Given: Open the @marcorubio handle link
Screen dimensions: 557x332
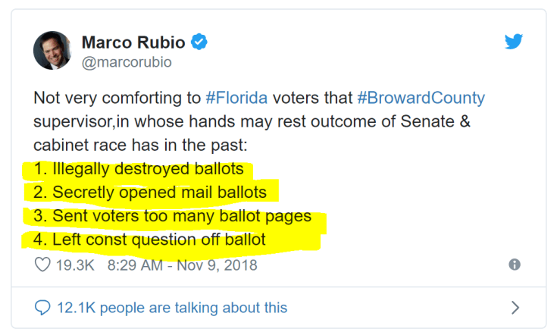Looking at the screenshot, I should [126, 62].
